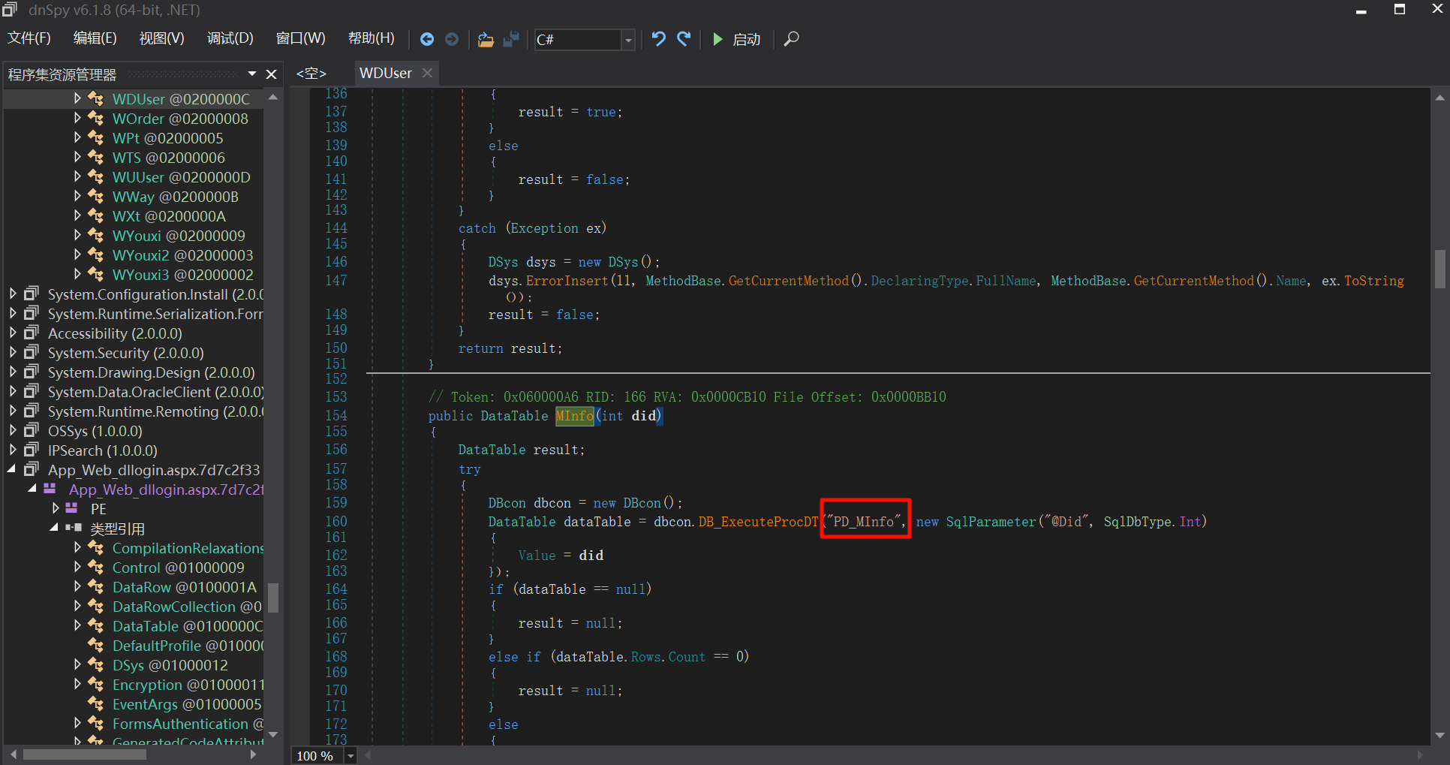
Task: Click the redo arrow icon
Action: [x=684, y=39]
